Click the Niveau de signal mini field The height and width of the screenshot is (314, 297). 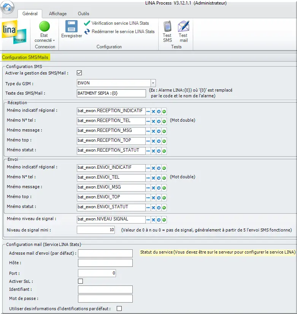coord(96,230)
